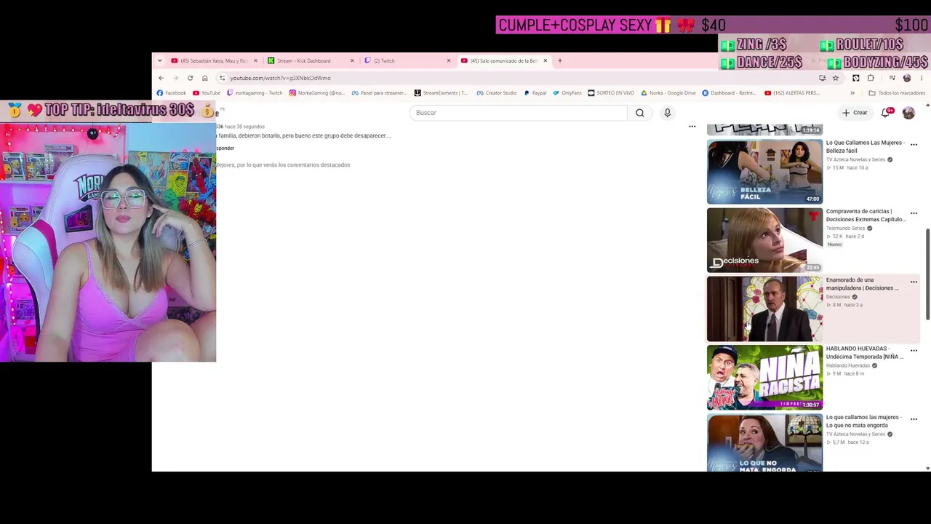Open the ALERTAS PERS... bookmark

(792, 93)
